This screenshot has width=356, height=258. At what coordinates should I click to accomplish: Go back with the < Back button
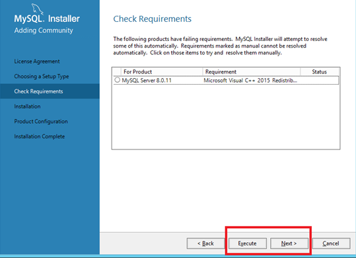click(x=205, y=243)
